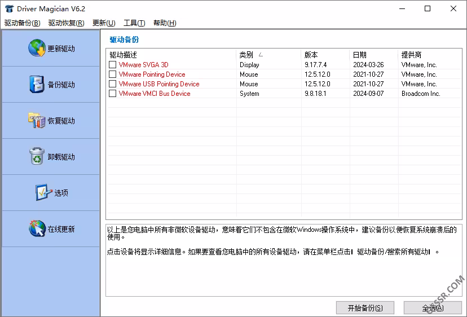Click the Driver Magician hat icon in title bar
The height and width of the screenshot is (317, 467).
[x=10, y=8]
